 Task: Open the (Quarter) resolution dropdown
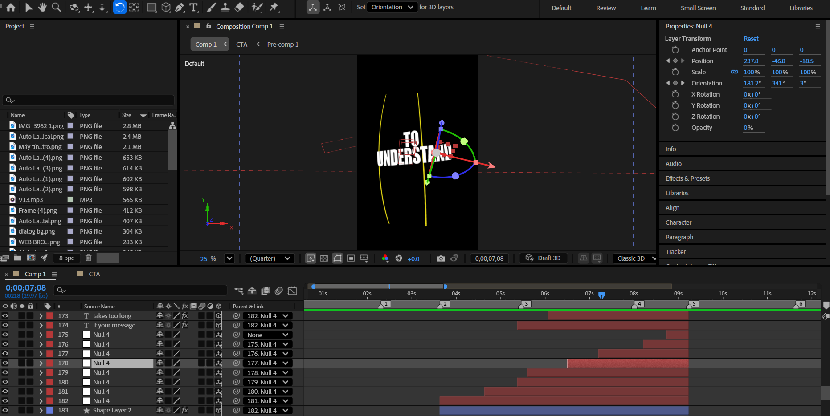click(x=270, y=258)
